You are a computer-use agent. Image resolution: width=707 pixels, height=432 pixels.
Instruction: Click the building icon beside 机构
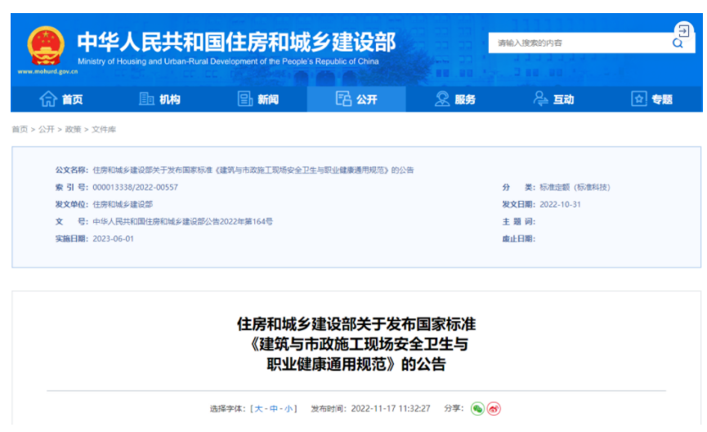[x=146, y=99]
